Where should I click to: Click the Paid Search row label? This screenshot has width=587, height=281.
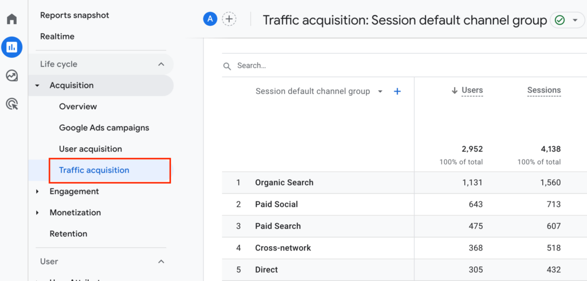coord(278,226)
